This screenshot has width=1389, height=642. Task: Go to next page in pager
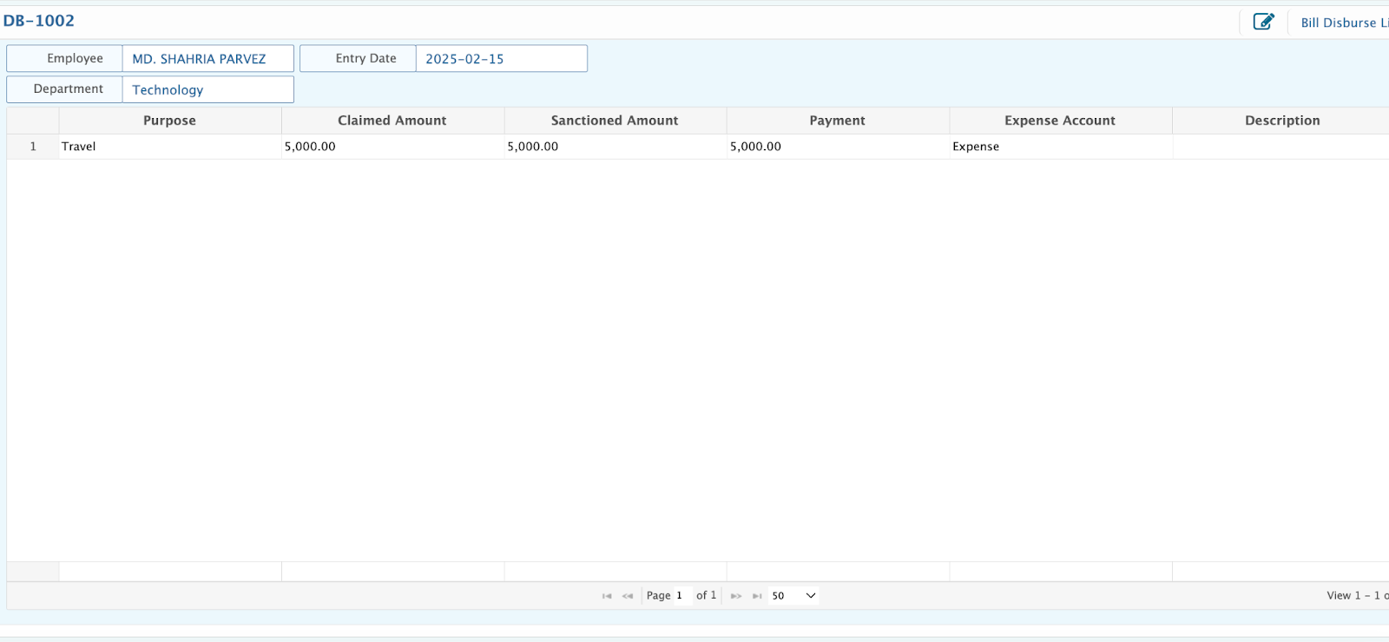tap(736, 596)
